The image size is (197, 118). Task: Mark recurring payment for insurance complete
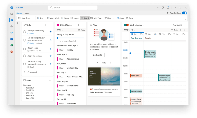(x=25, y=64)
